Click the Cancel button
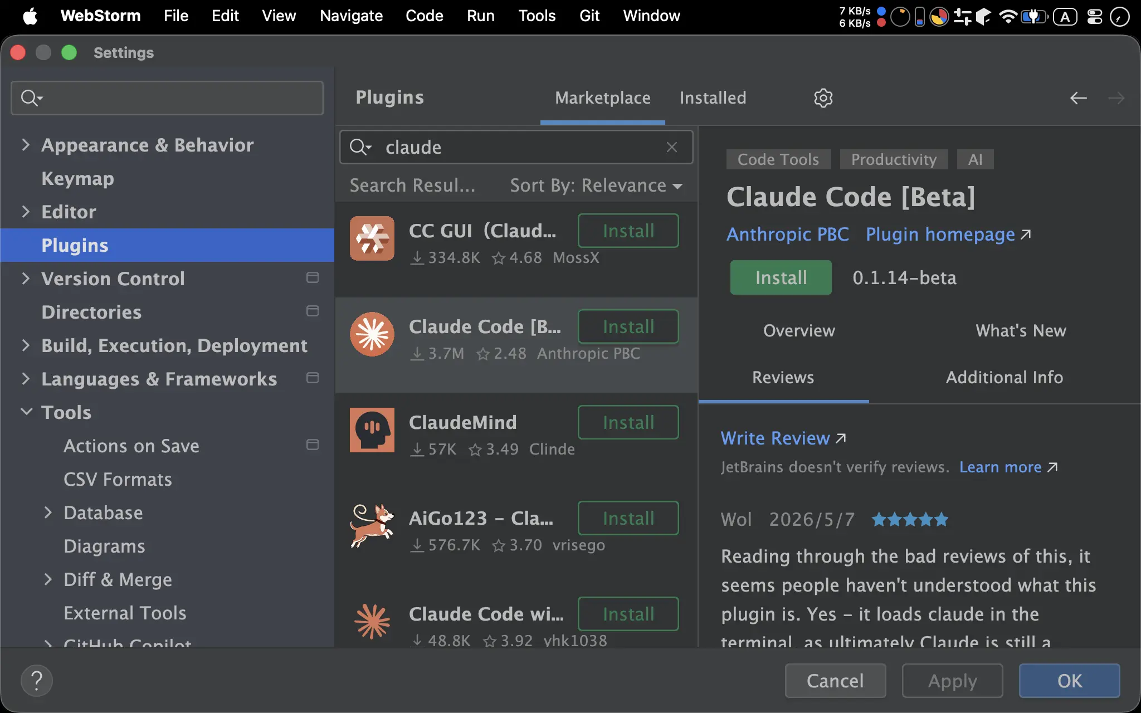The width and height of the screenshot is (1141, 713). coord(835,681)
